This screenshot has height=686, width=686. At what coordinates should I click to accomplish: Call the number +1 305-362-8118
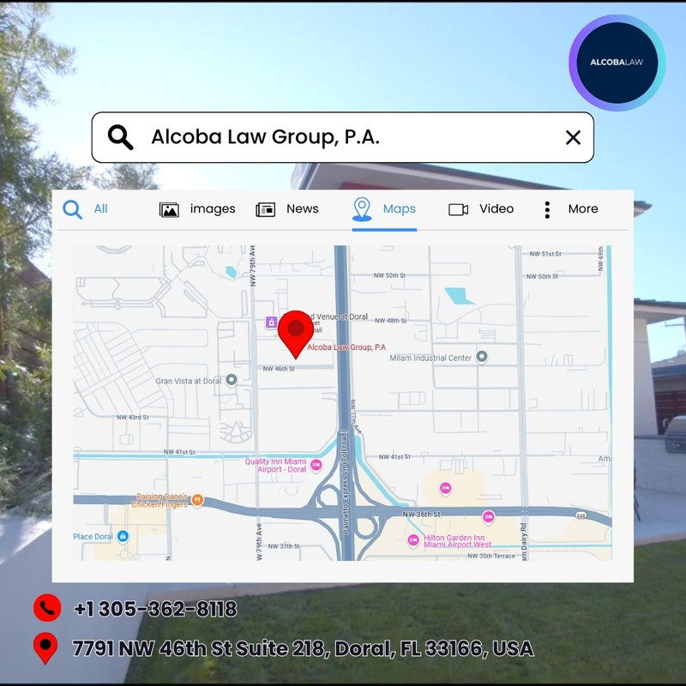pos(156,609)
